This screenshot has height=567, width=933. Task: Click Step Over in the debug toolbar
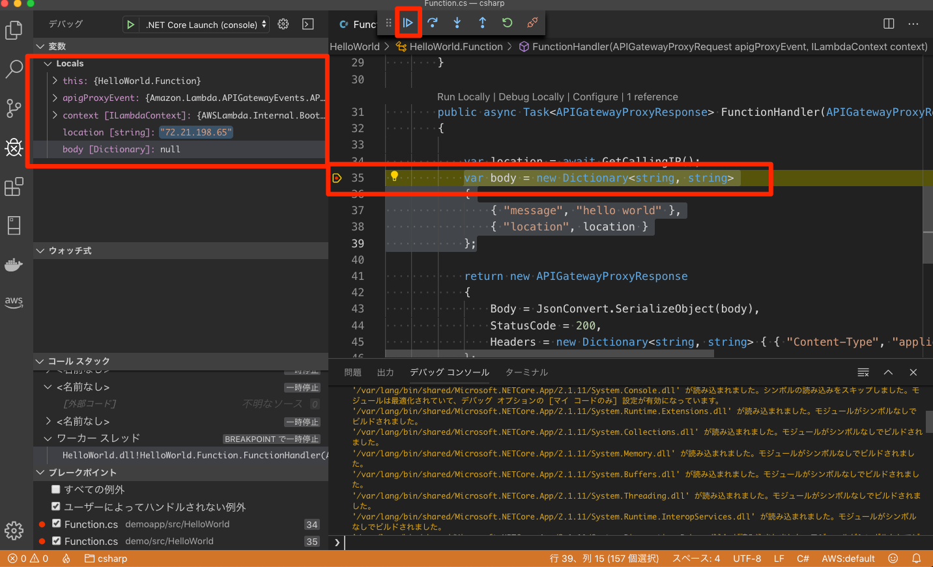[432, 23]
